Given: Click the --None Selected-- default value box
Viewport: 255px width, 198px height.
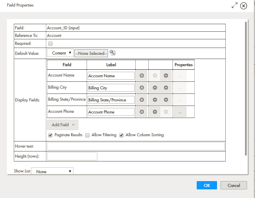Looking at the screenshot, I should coord(91,53).
